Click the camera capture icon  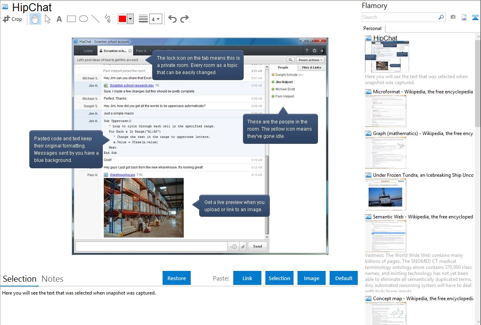(x=453, y=17)
